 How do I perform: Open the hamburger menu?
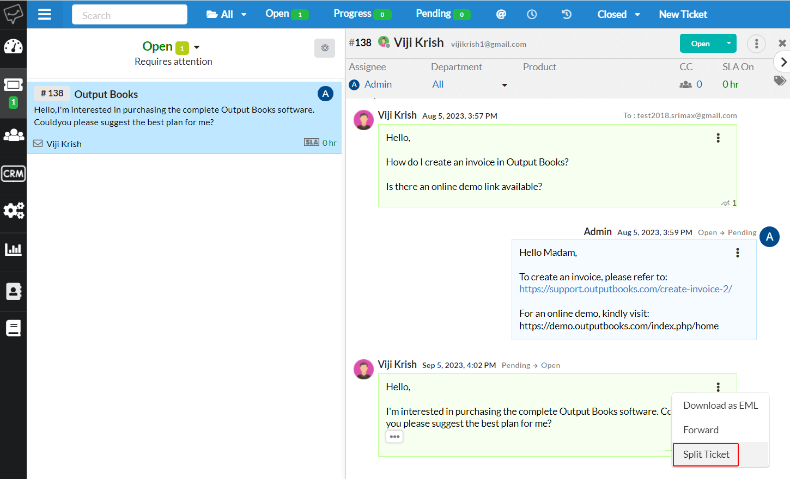tap(45, 14)
